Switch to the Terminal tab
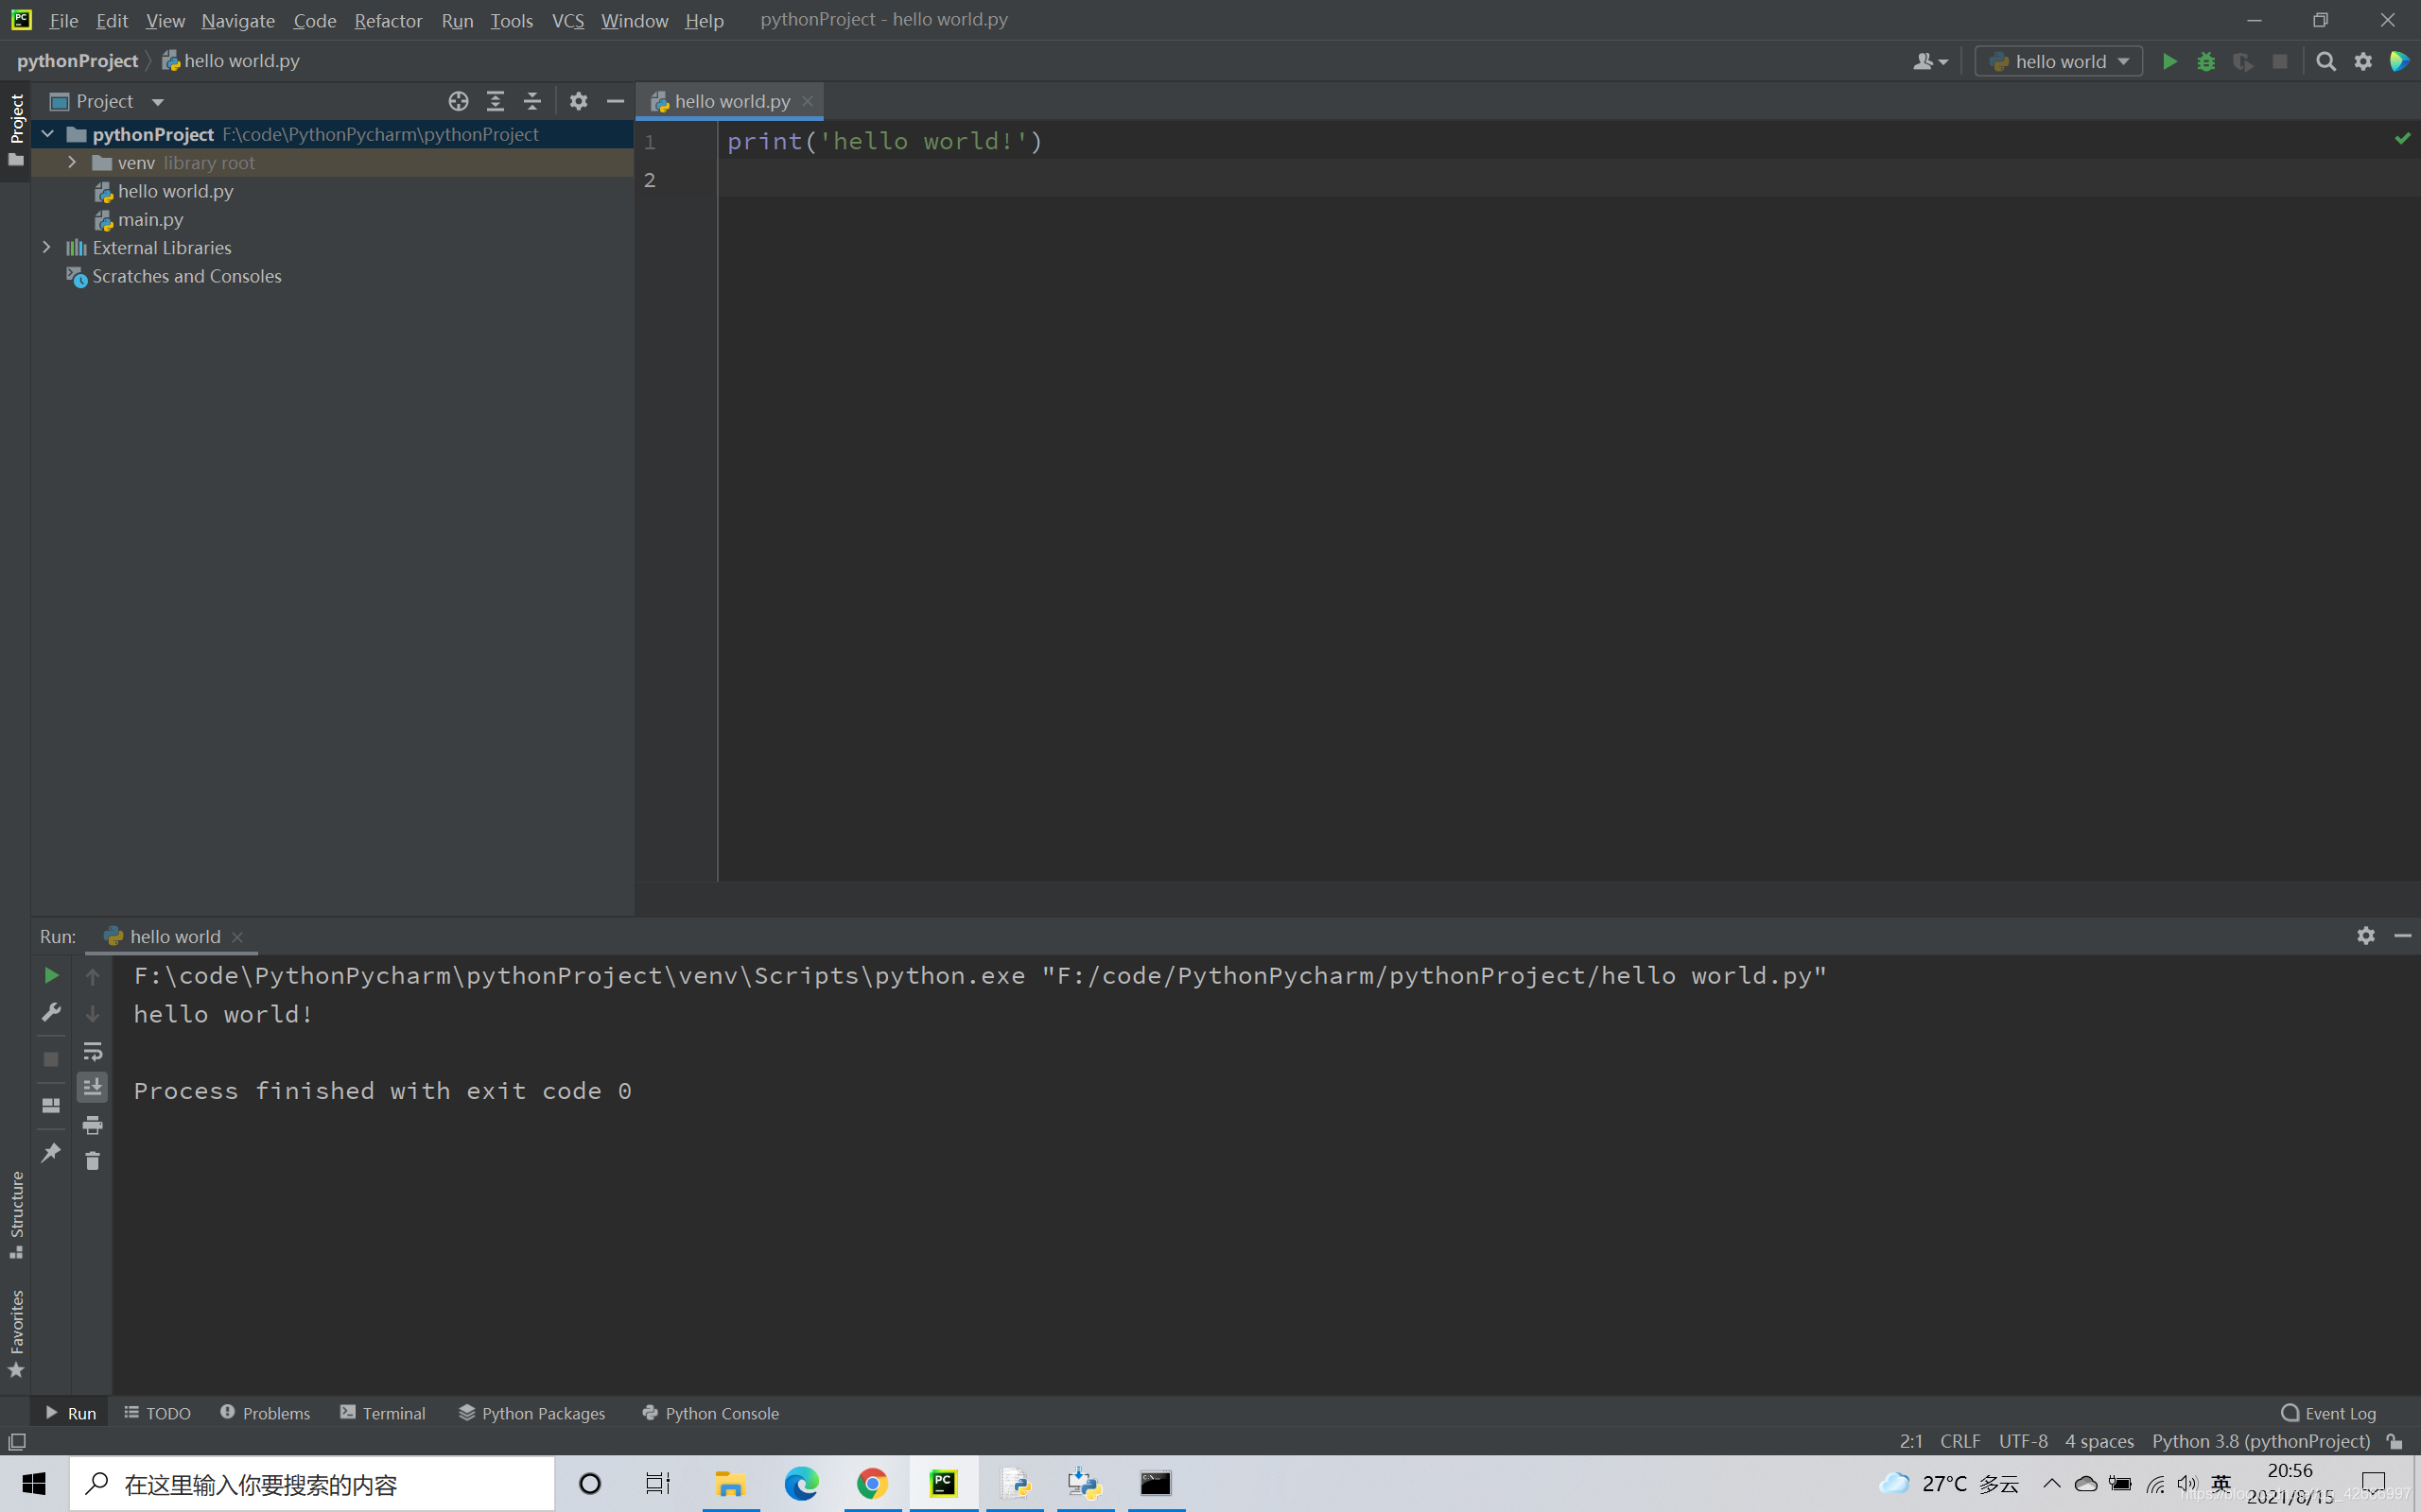Screen dimensions: 2421x1512 pyautogui.click(x=383, y=1413)
